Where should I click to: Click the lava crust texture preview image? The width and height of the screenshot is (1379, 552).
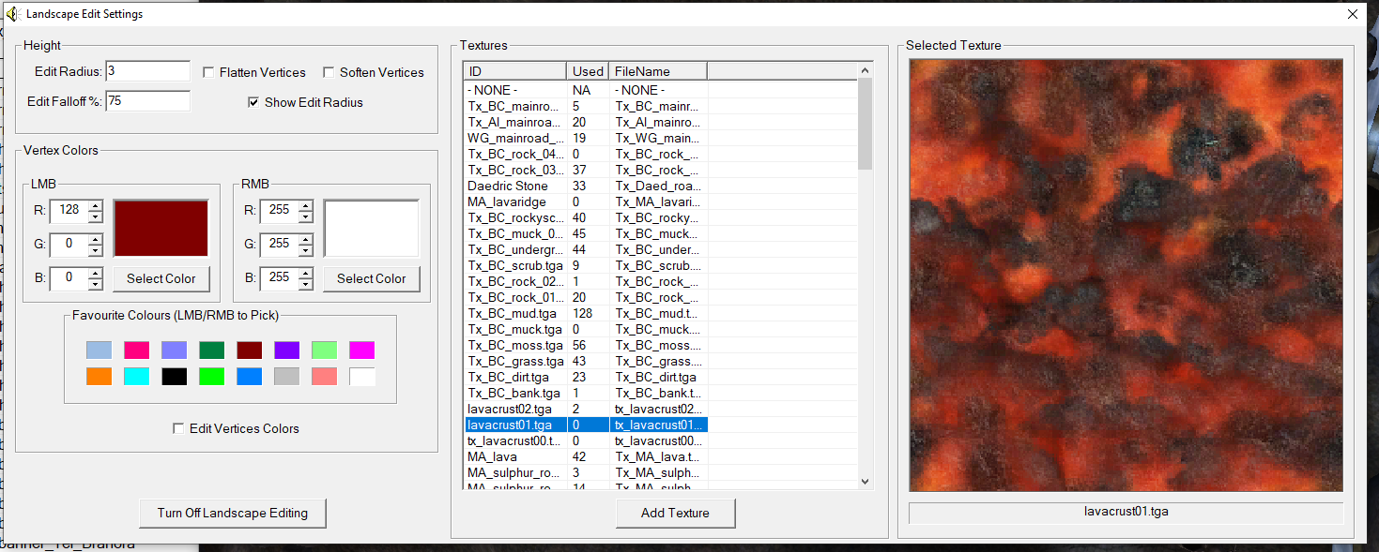[x=1126, y=276]
